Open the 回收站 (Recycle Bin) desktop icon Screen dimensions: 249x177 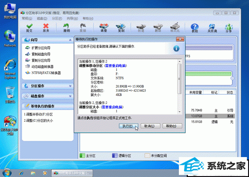[x=10, y=95]
